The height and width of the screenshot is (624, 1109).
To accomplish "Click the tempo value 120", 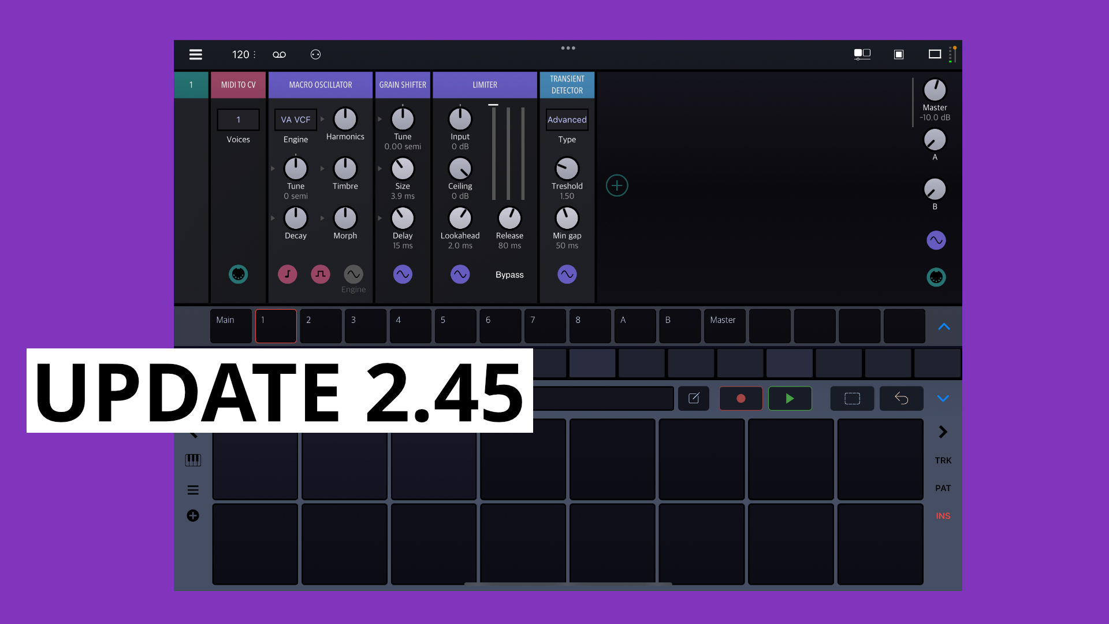I will [240, 54].
